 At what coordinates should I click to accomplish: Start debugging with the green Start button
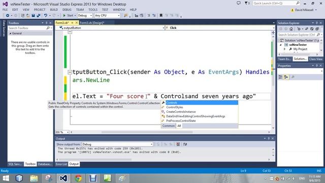pos(68,16)
